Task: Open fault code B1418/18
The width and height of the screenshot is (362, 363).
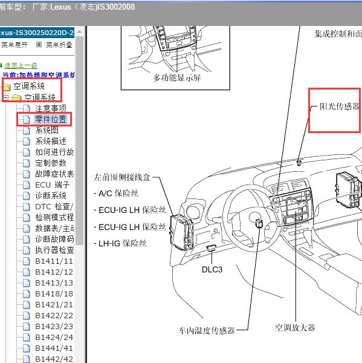Action: tap(54, 293)
